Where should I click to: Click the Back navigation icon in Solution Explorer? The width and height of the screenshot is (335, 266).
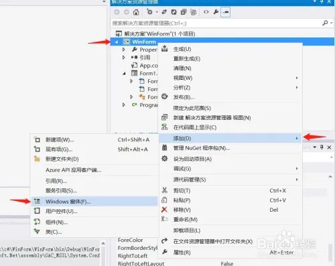pyautogui.click(x=117, y=12)
